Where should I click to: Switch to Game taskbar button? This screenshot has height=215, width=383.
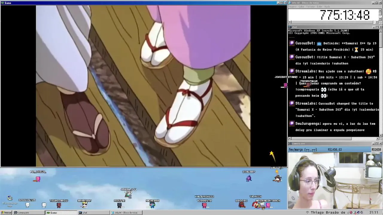62,213
